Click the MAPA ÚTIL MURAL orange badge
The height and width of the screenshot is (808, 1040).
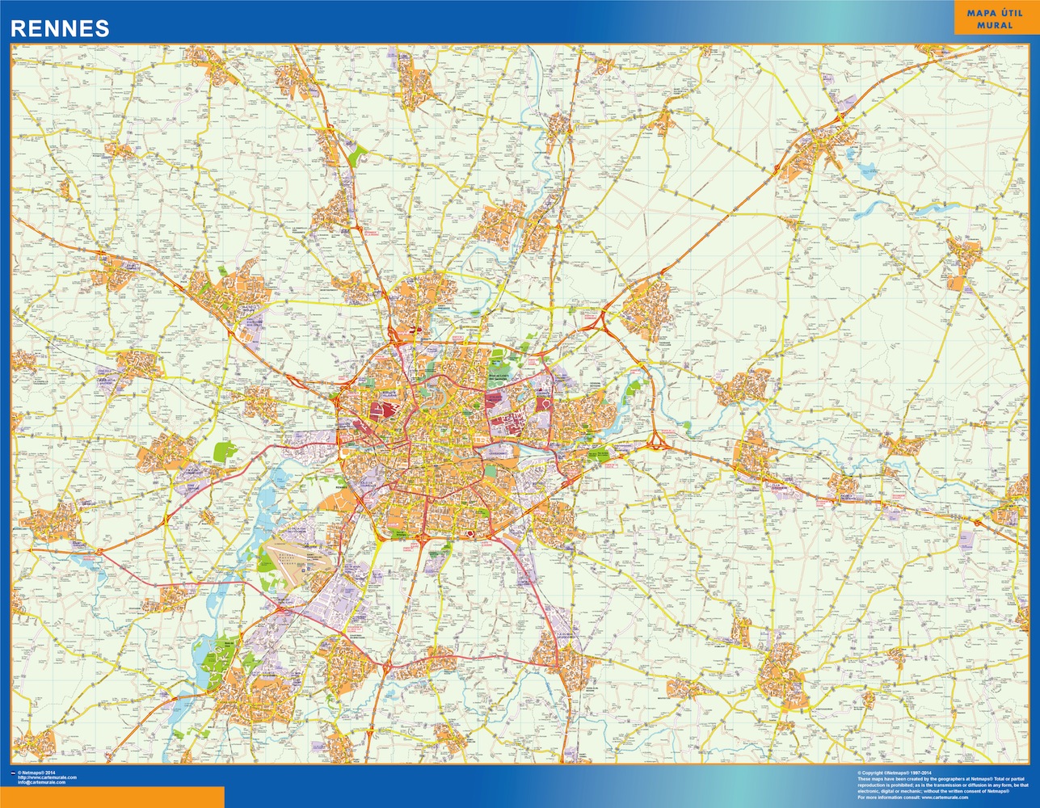pyautogui.click(x=994, y=19)
